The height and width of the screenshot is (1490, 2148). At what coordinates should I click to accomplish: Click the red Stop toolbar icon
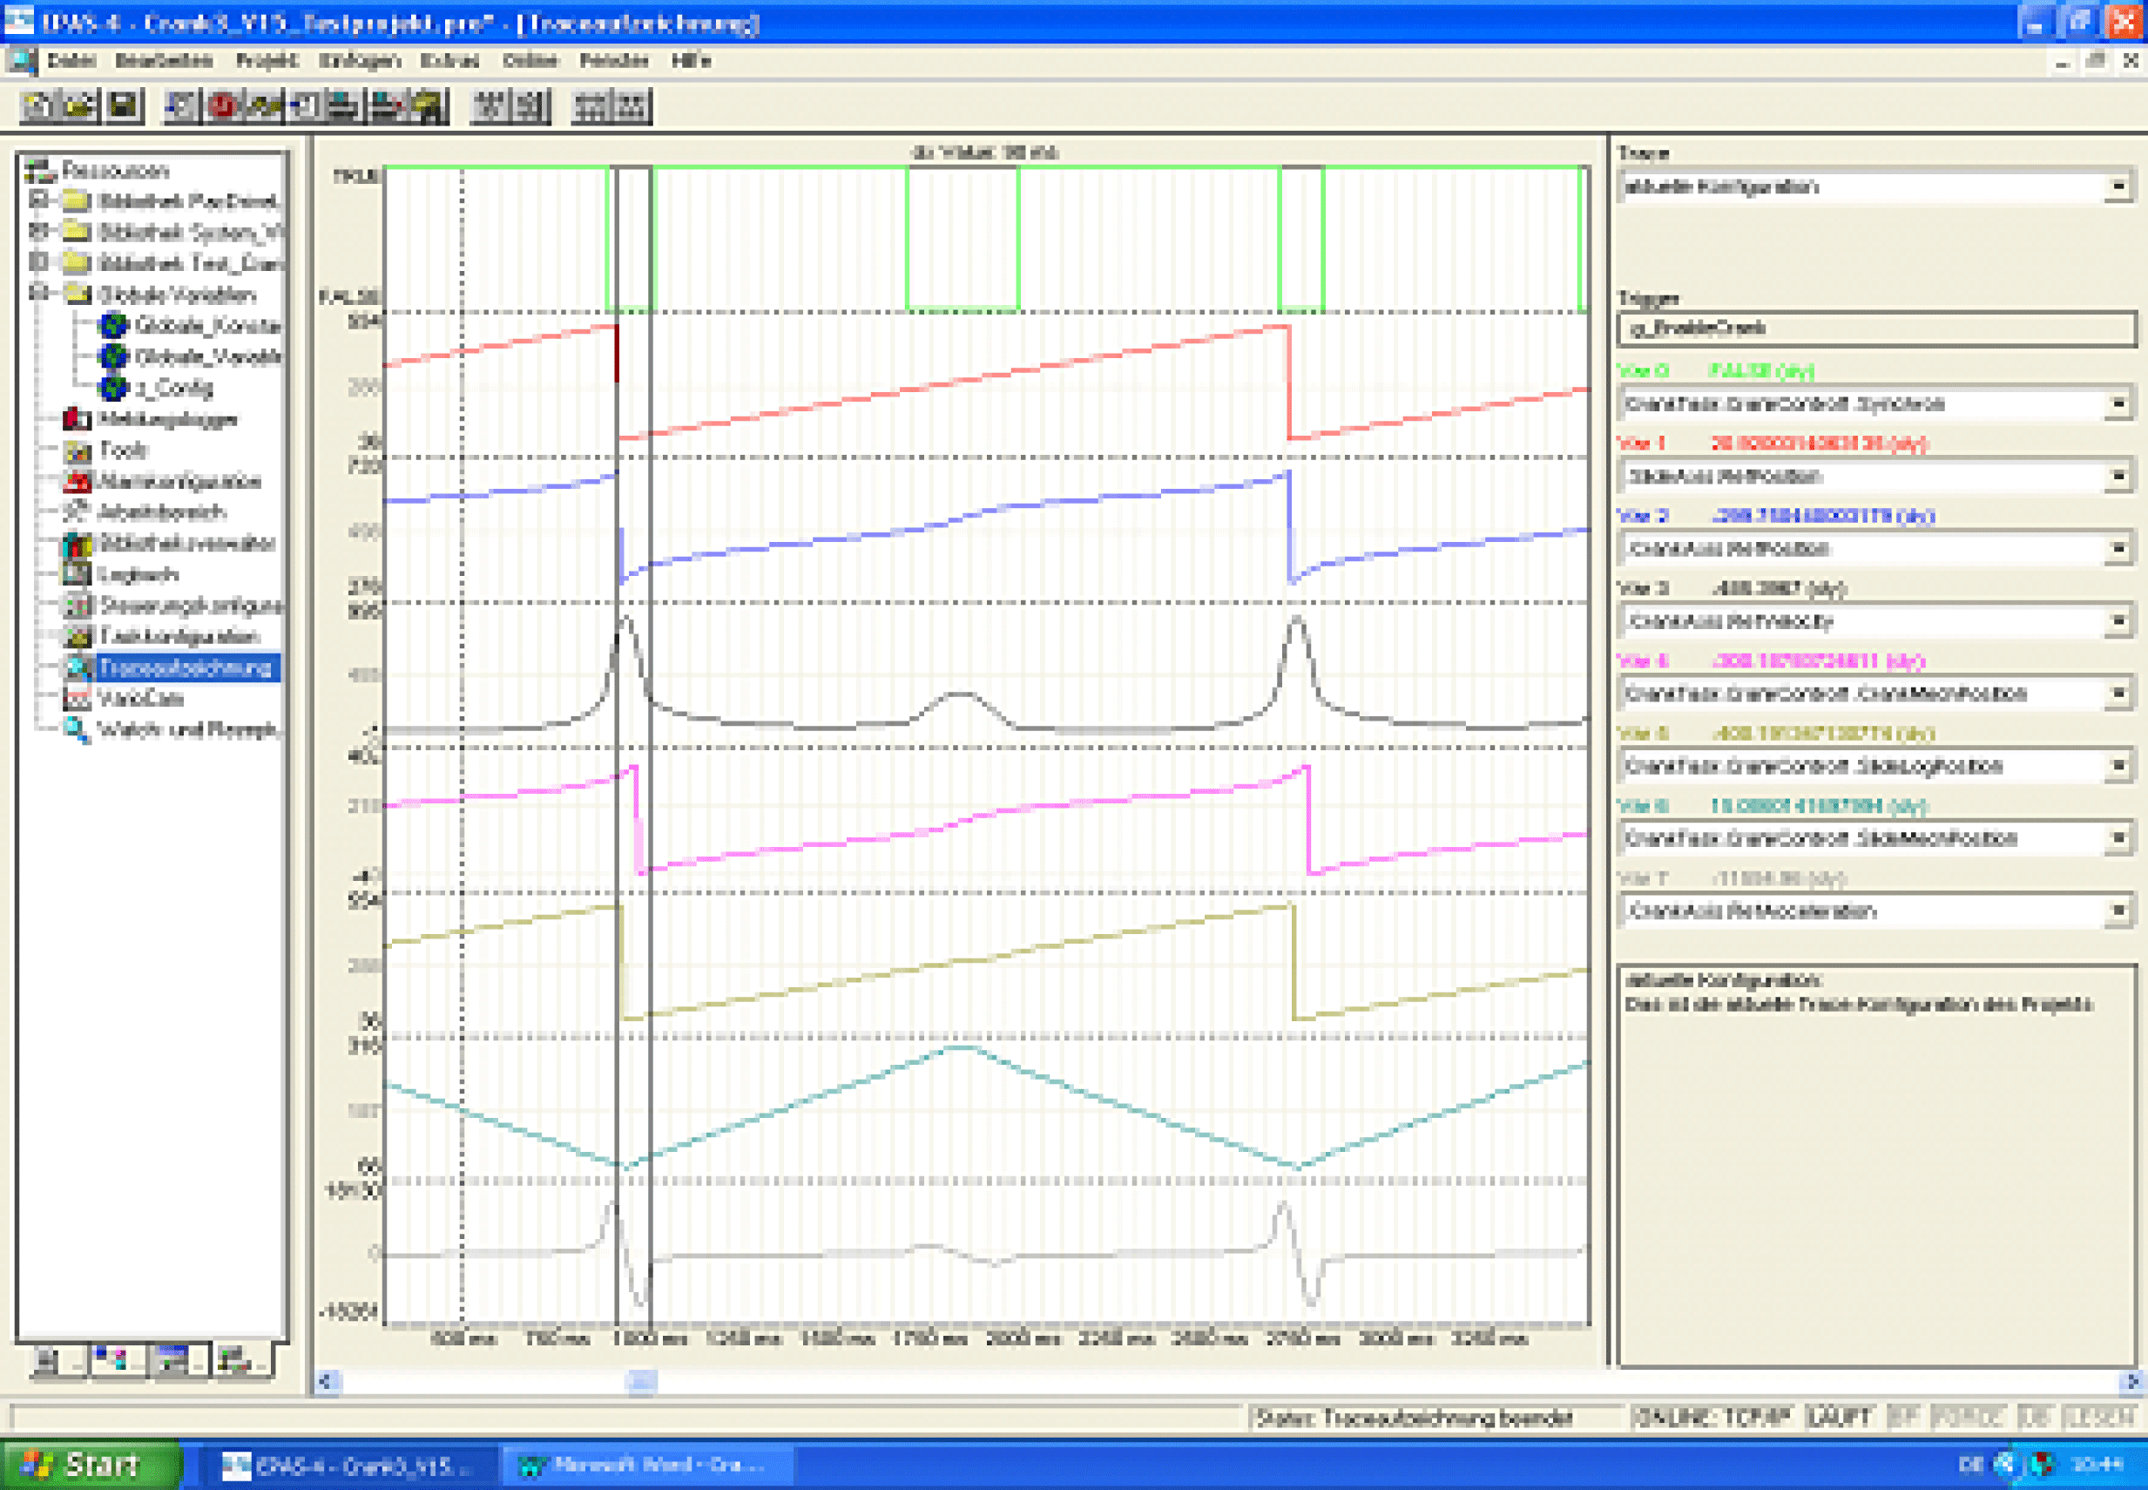222,105
